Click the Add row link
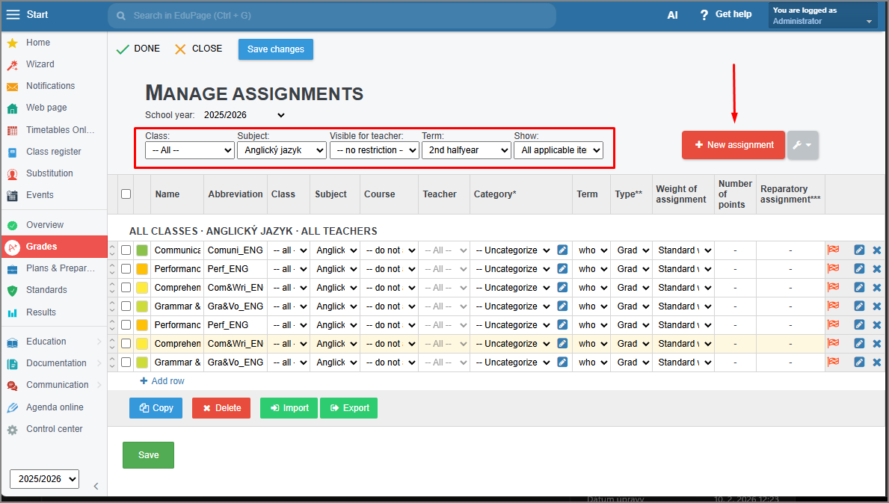The width and height of the screenshot is (889, 503). [x=162, y=381]
